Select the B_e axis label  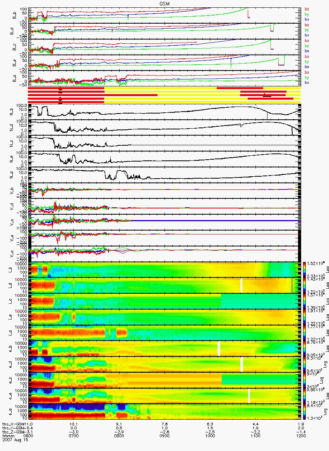click(14, 63)
